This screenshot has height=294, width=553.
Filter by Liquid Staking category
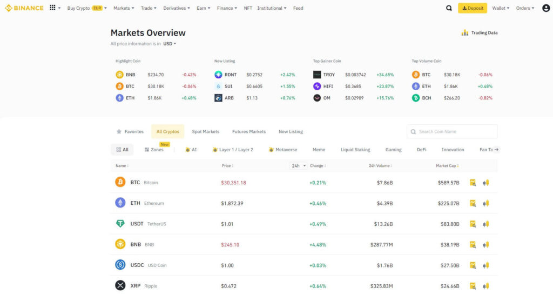click(355, 149)
